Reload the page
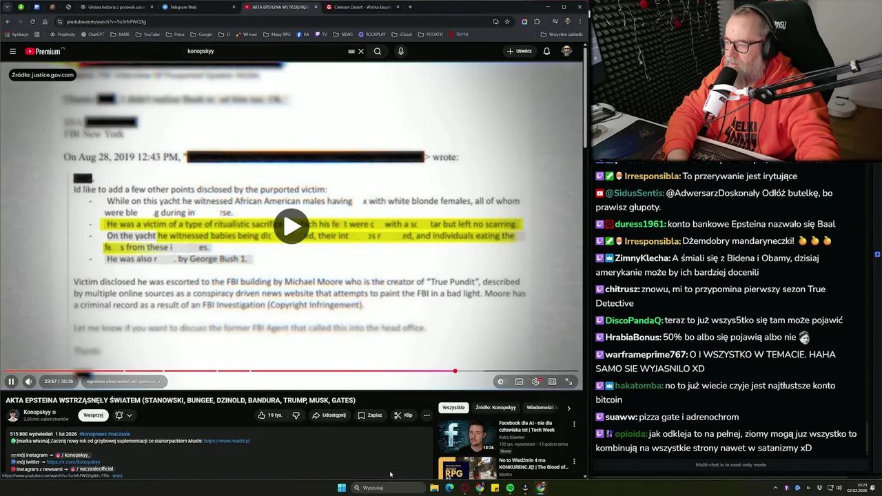The height and width of the screenshot is (496, 882). tap(32, 21)
